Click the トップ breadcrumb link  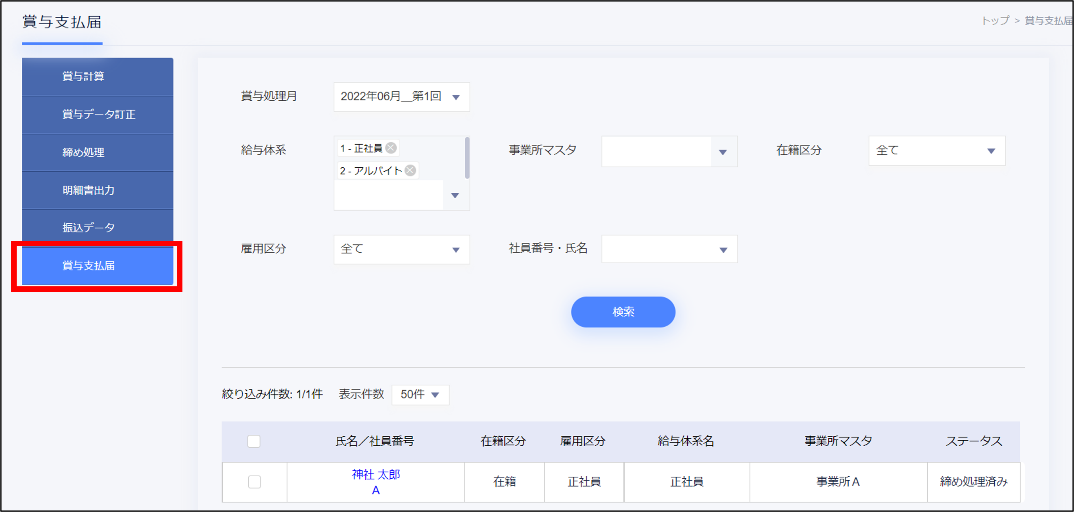coord(995,21)
